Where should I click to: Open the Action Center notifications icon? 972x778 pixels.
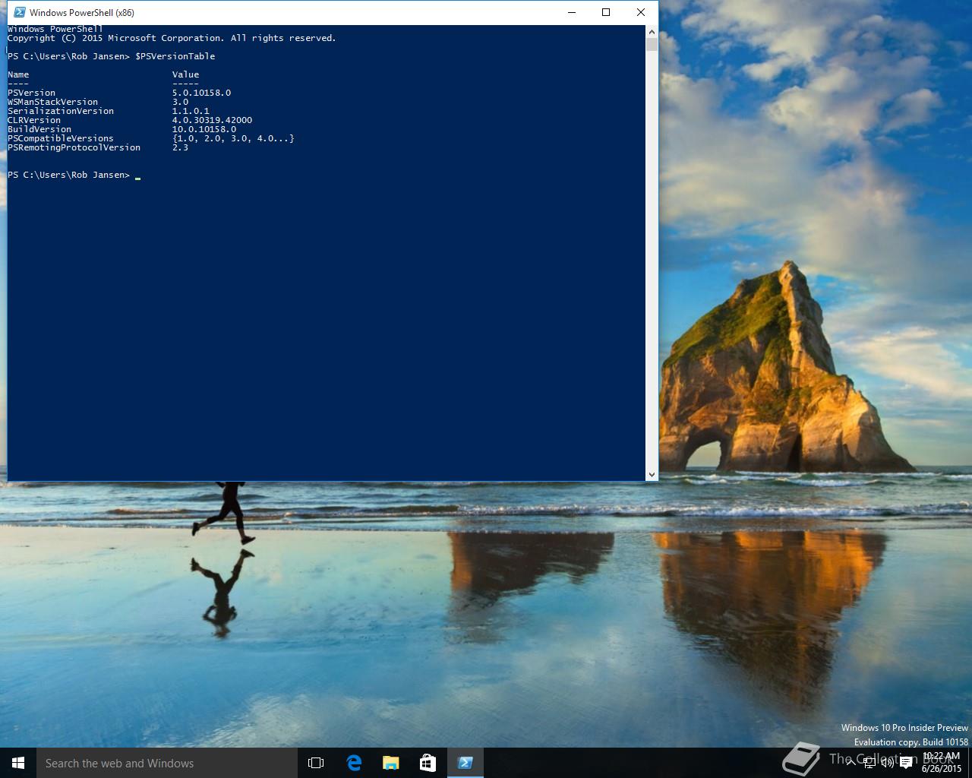click(x=906, y=763)
